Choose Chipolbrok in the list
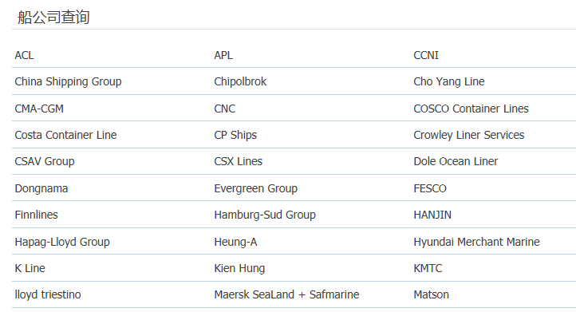Image resolution: width=576 pixels, height=312 pixels. click(x=240, y=81)
